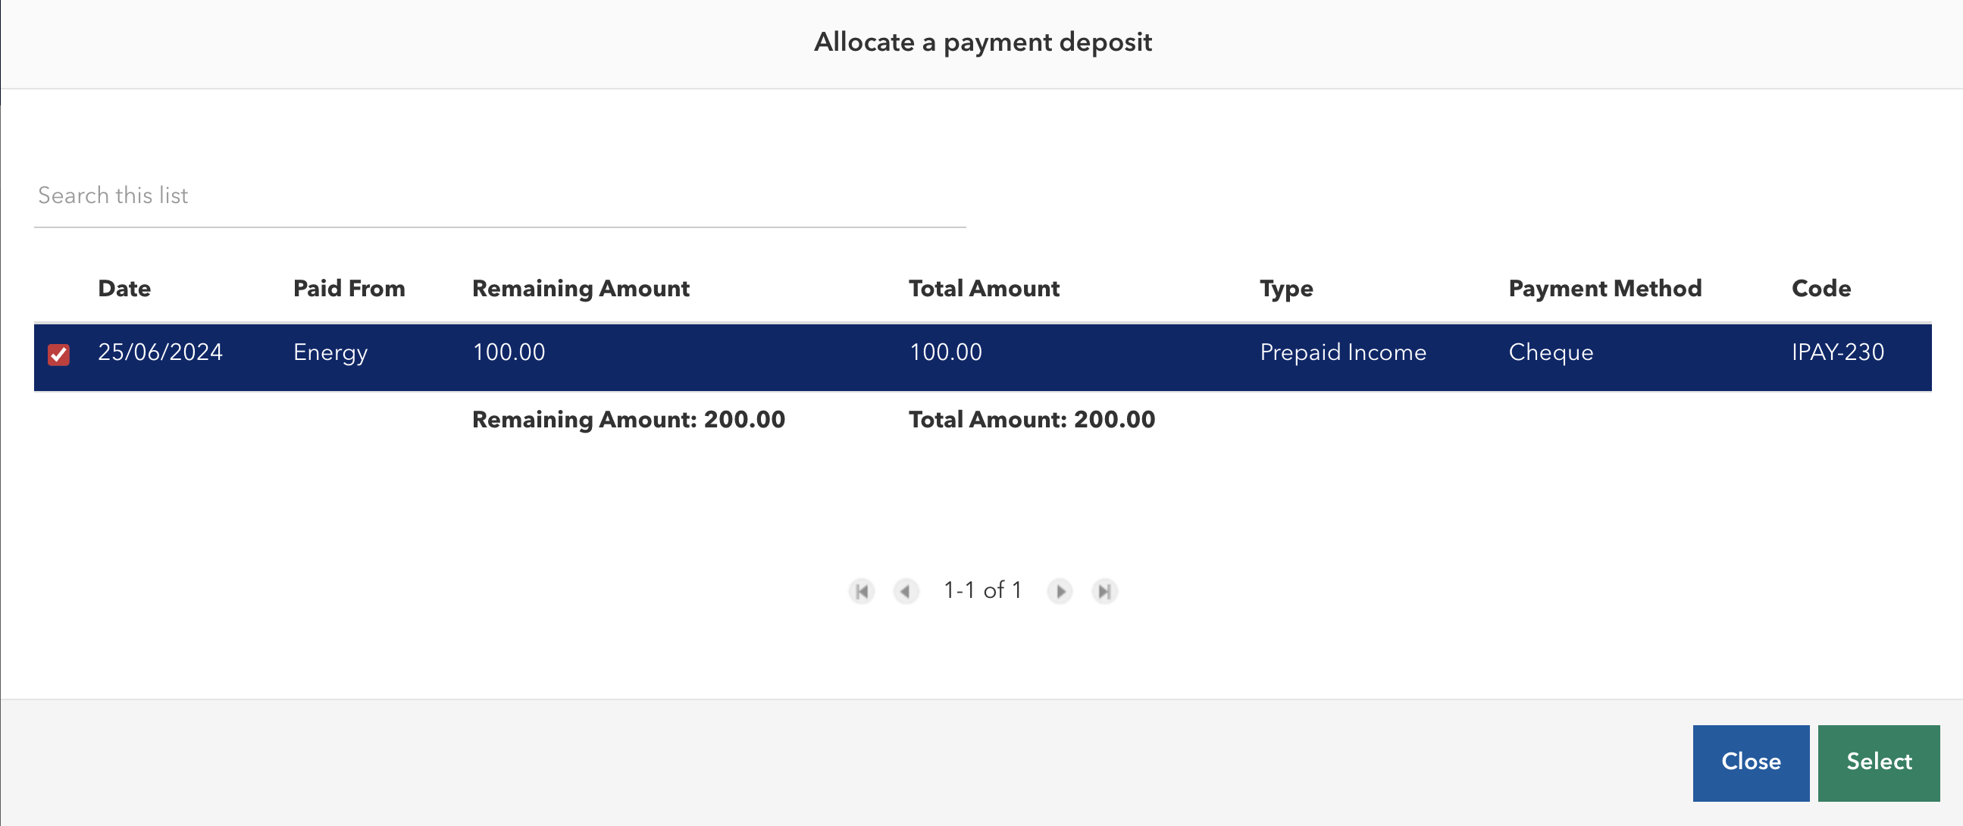Click the Energy paid from cell

coord(330,353)
